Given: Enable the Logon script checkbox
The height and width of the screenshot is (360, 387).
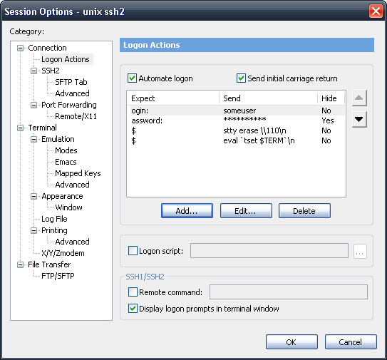Looking at the screenshot, I should (133, 251).
